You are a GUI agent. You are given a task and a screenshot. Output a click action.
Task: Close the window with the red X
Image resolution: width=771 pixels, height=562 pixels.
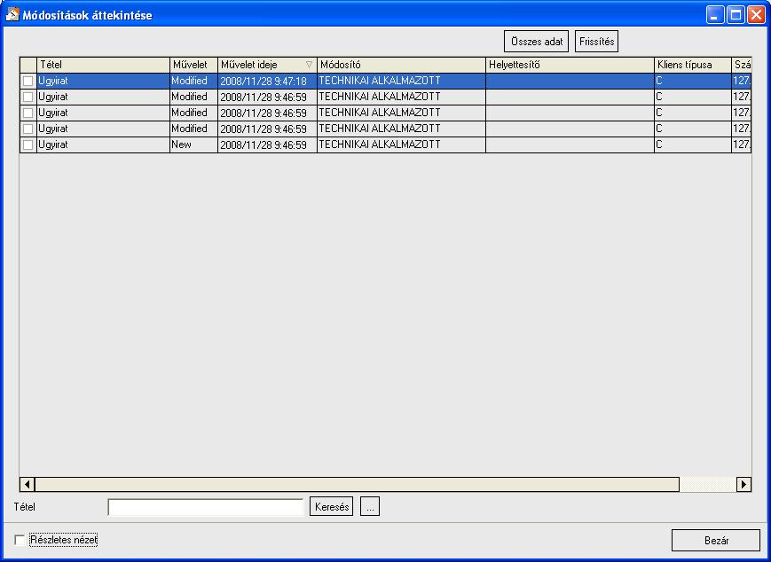click(756, 15)
